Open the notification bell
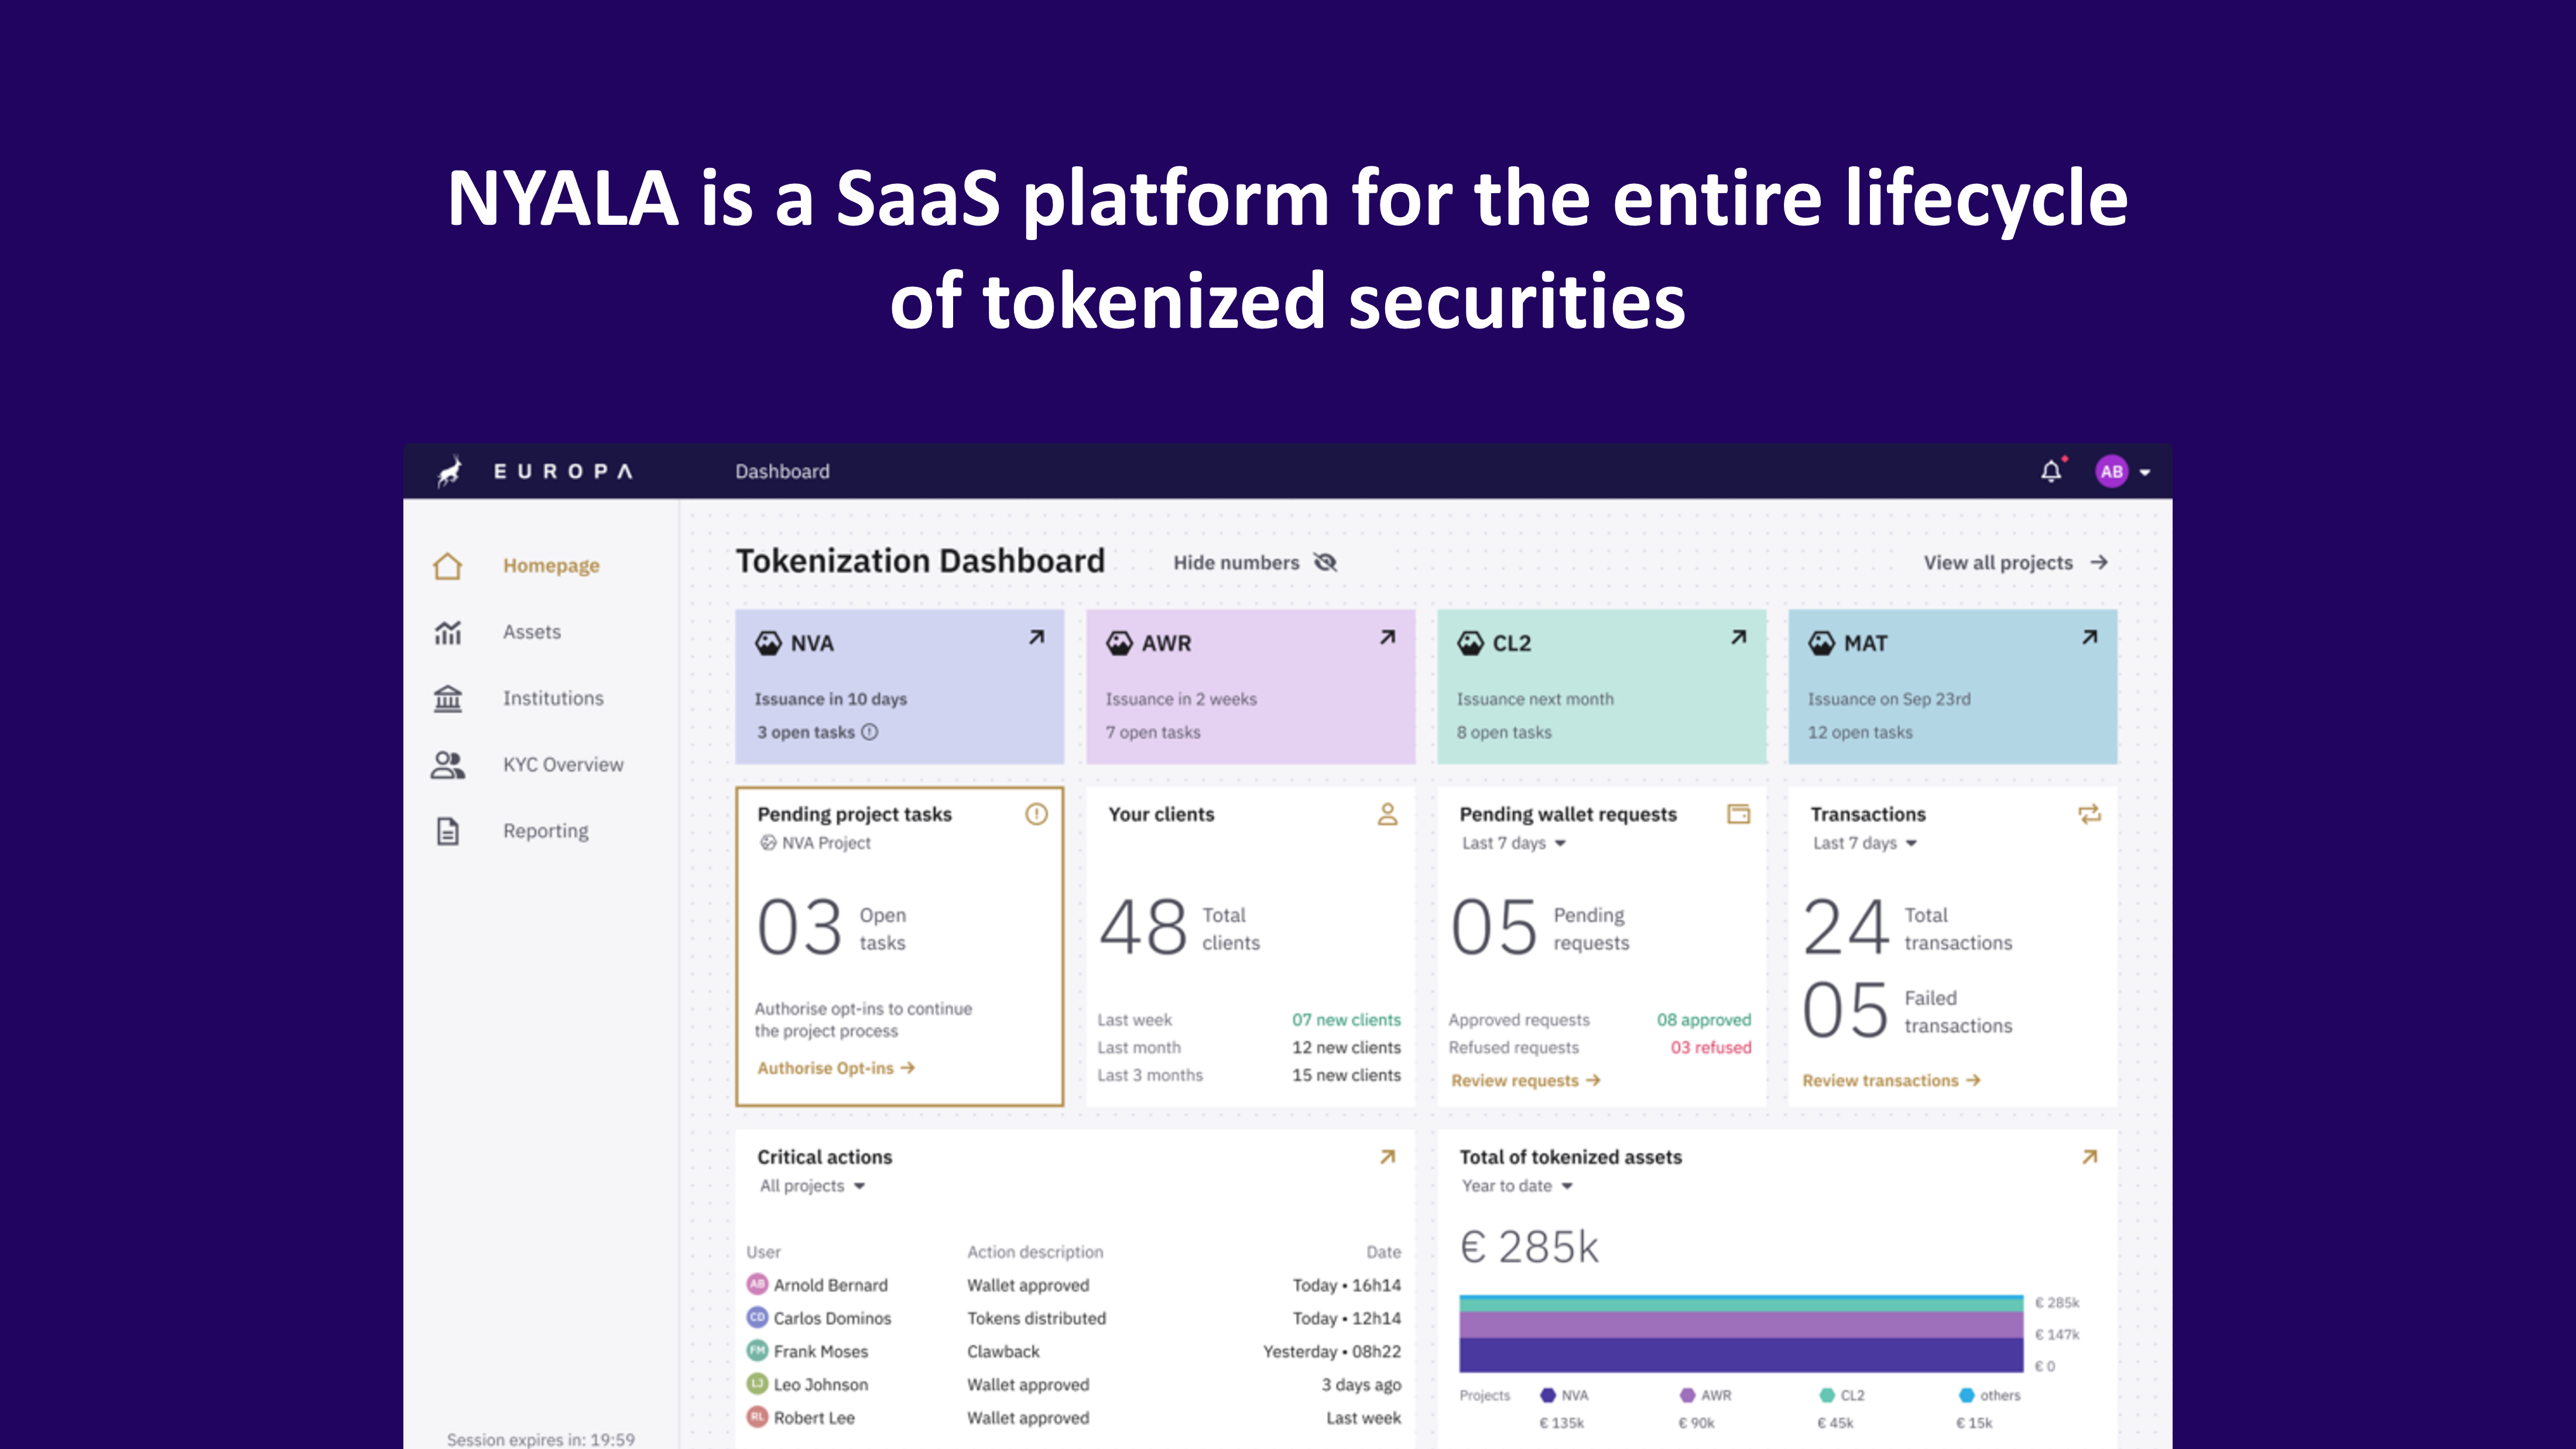The height and width of the screenshot is (1449, 2576). tap(2052, 470)
